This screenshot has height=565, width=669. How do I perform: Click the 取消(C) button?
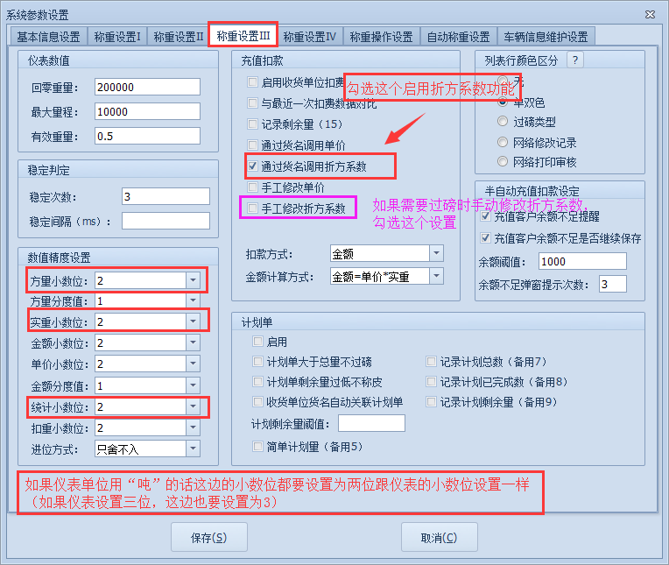pyautogui.click(x=439, y=537)
